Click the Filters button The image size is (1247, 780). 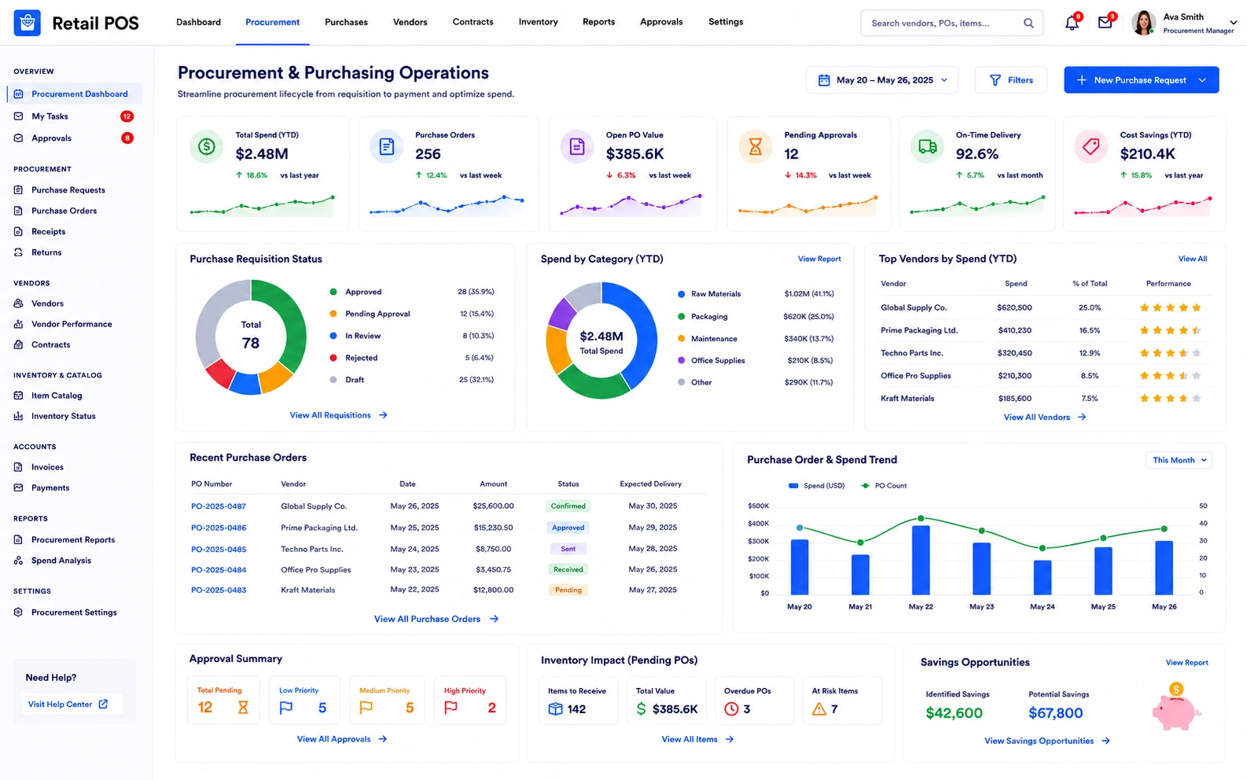tap(1011, 80)
